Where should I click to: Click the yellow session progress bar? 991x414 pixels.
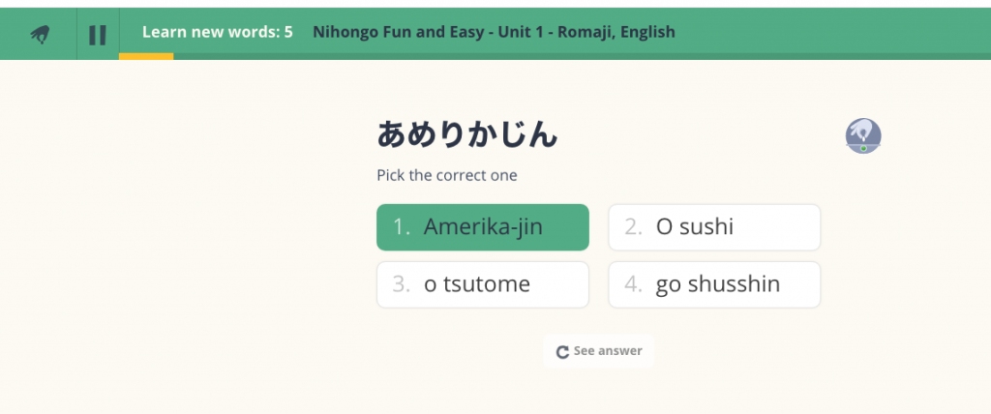146,56
